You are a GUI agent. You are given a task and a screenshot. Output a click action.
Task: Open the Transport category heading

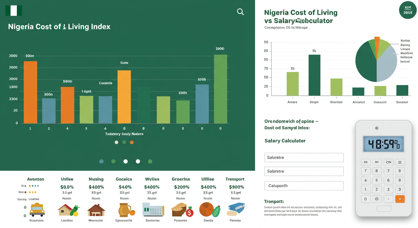[x=235, y=179]
